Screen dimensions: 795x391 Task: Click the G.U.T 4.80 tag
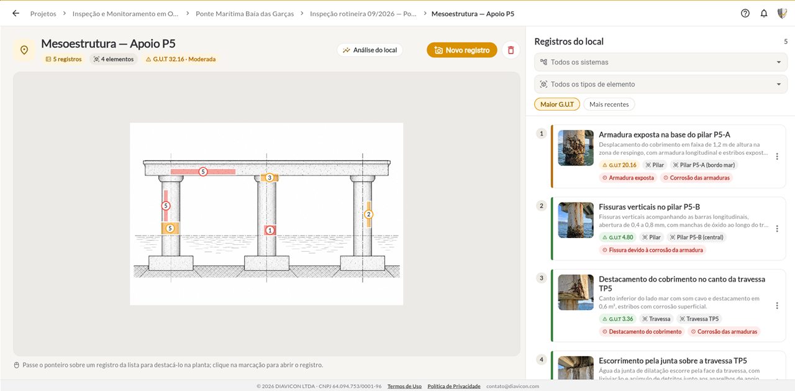point(618,237)
